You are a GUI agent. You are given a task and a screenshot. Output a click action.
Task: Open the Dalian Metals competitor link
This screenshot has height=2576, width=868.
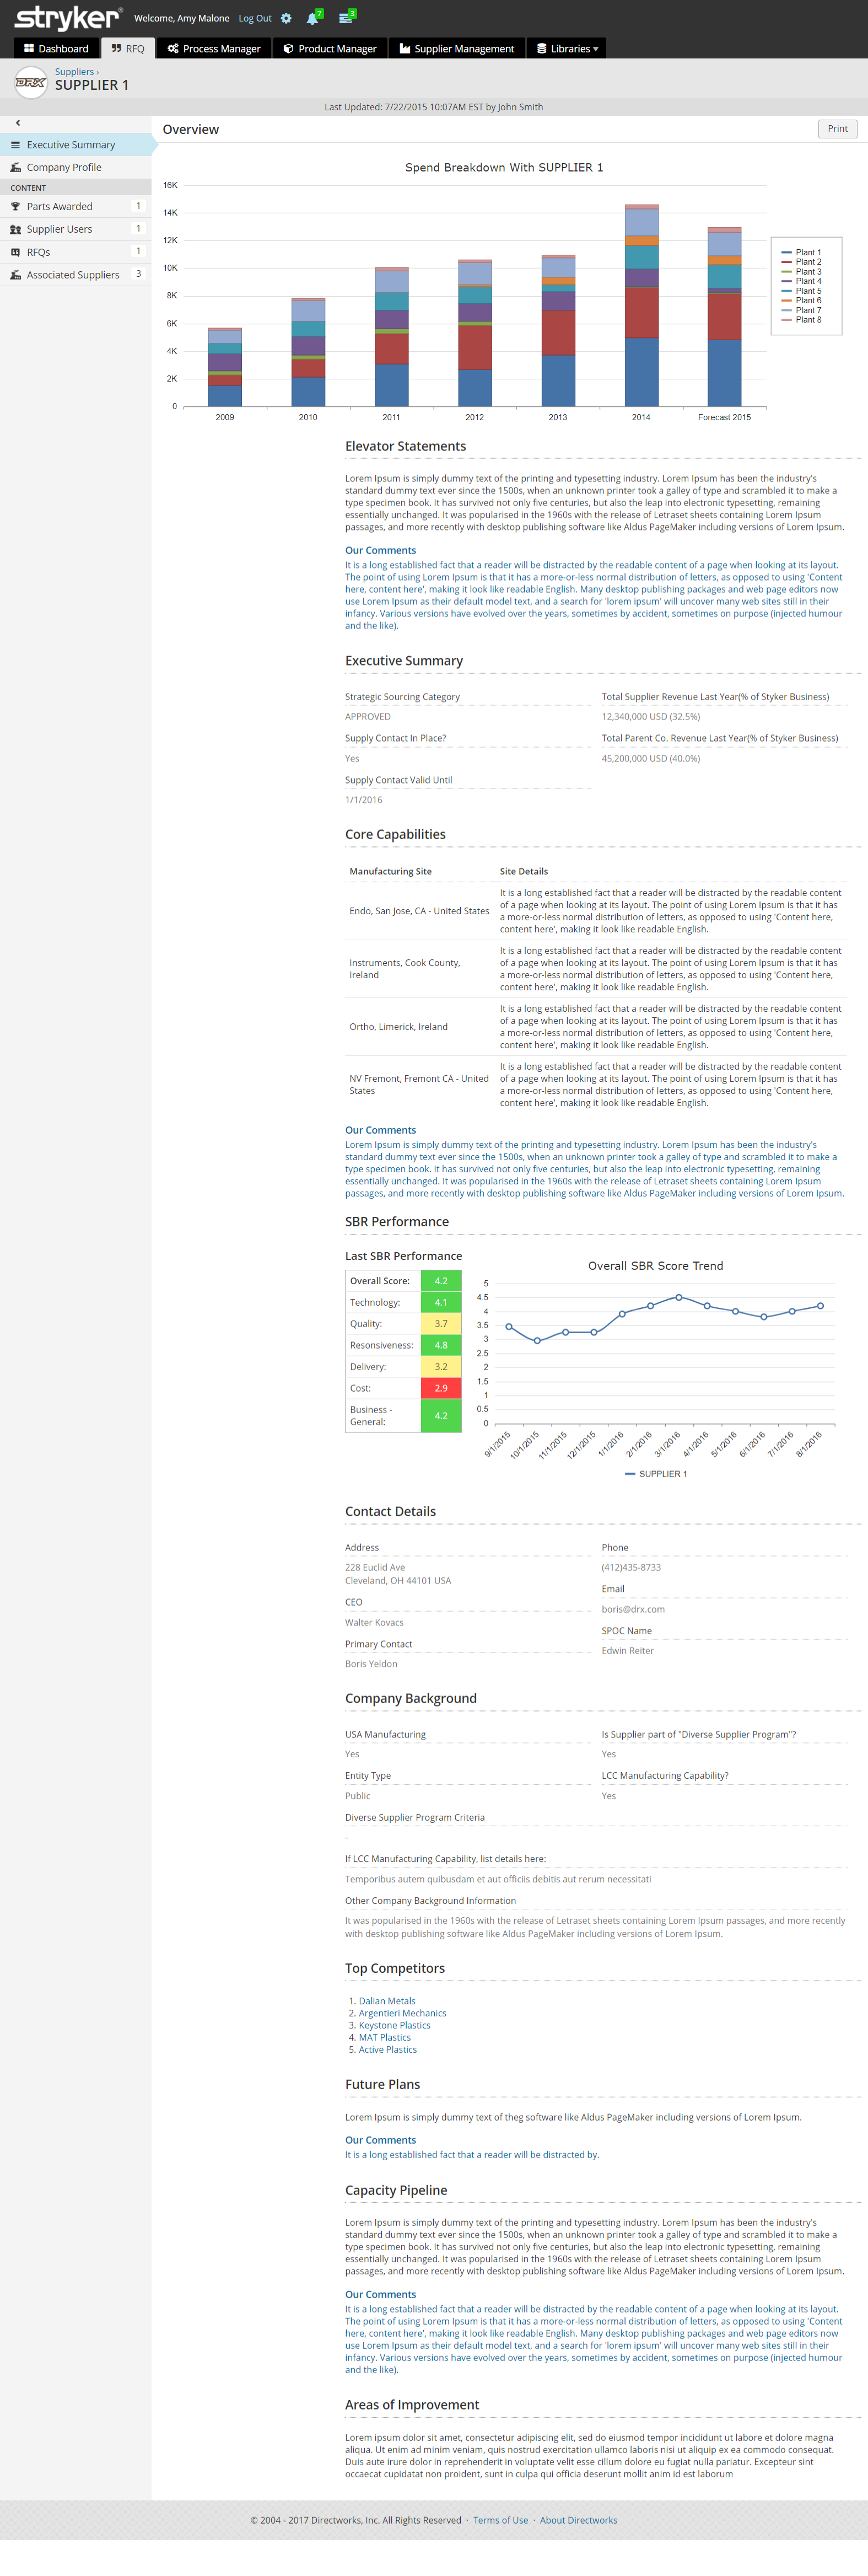pos(386,2001)
